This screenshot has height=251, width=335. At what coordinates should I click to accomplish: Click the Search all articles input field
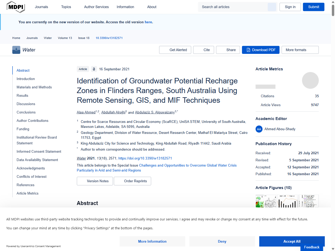point(233,7)
